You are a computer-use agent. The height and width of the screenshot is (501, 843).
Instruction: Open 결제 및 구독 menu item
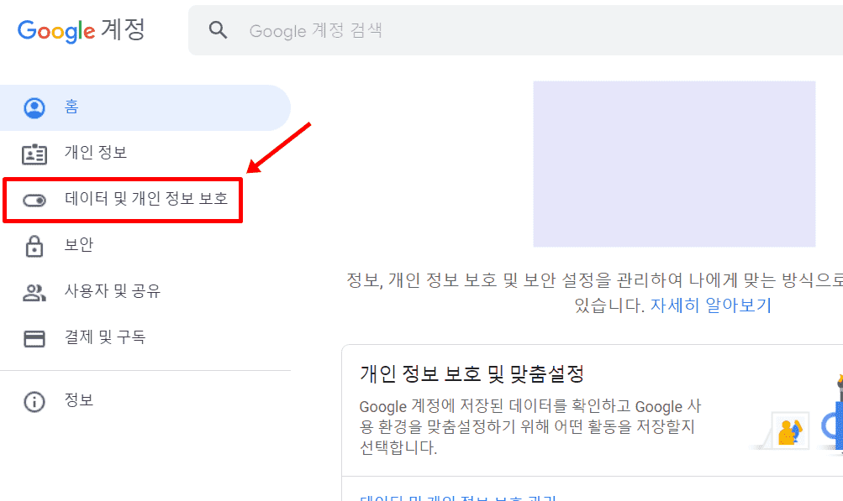(145, 337)
